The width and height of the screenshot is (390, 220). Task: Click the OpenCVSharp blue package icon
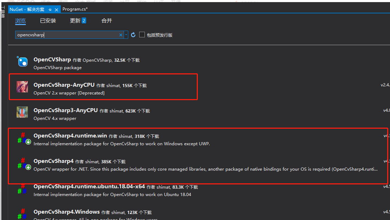tap(22, 62)
